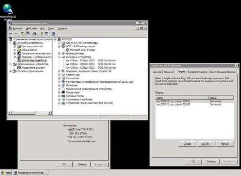Open the Консоль menu
Image resolution: width=241 pixels, height=176 pixels.
[x=18, y=29]
